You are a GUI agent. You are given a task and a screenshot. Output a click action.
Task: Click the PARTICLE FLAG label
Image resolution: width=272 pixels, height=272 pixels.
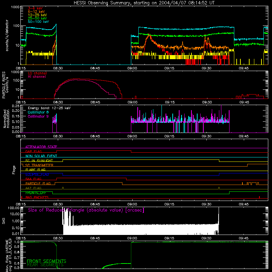[x=38, y=183]
